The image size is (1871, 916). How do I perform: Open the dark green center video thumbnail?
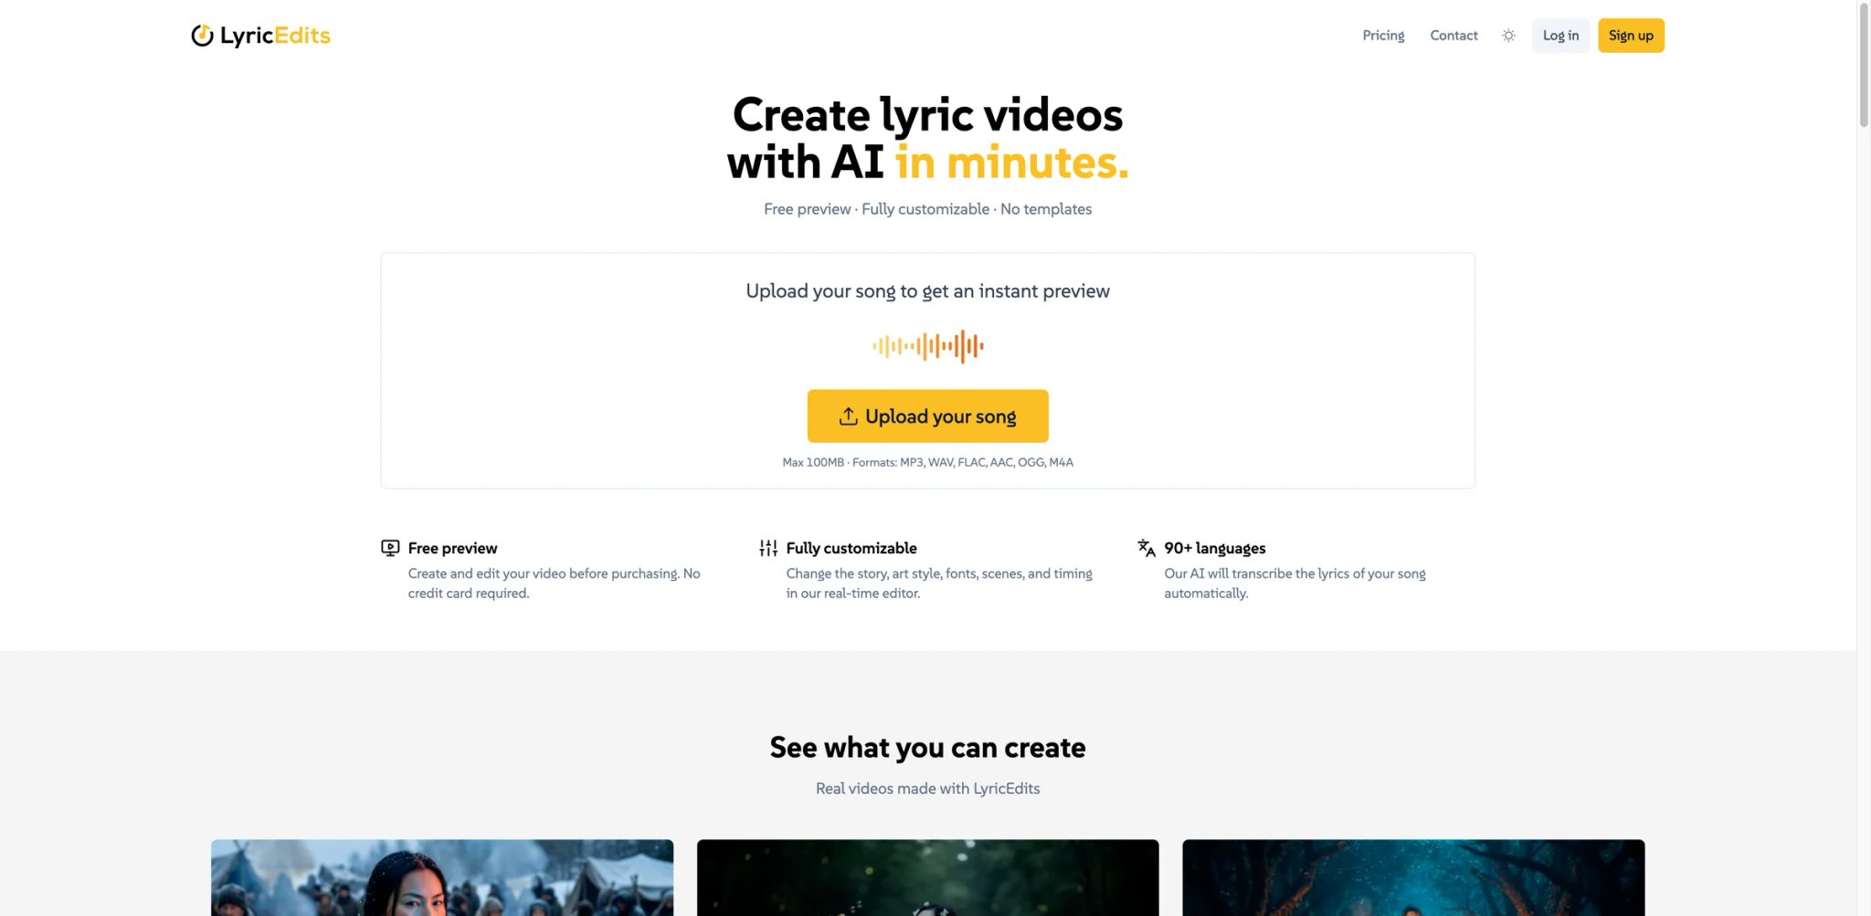tap(927, 878)
